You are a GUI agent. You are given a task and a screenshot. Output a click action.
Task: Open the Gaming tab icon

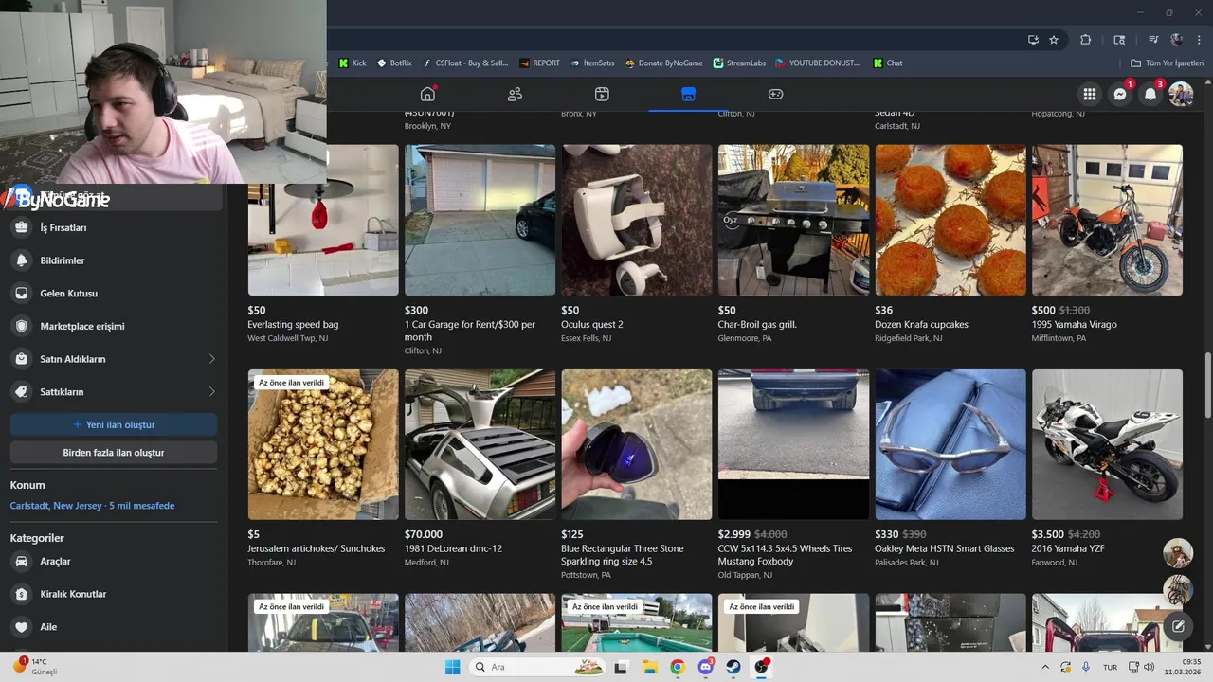775,94
